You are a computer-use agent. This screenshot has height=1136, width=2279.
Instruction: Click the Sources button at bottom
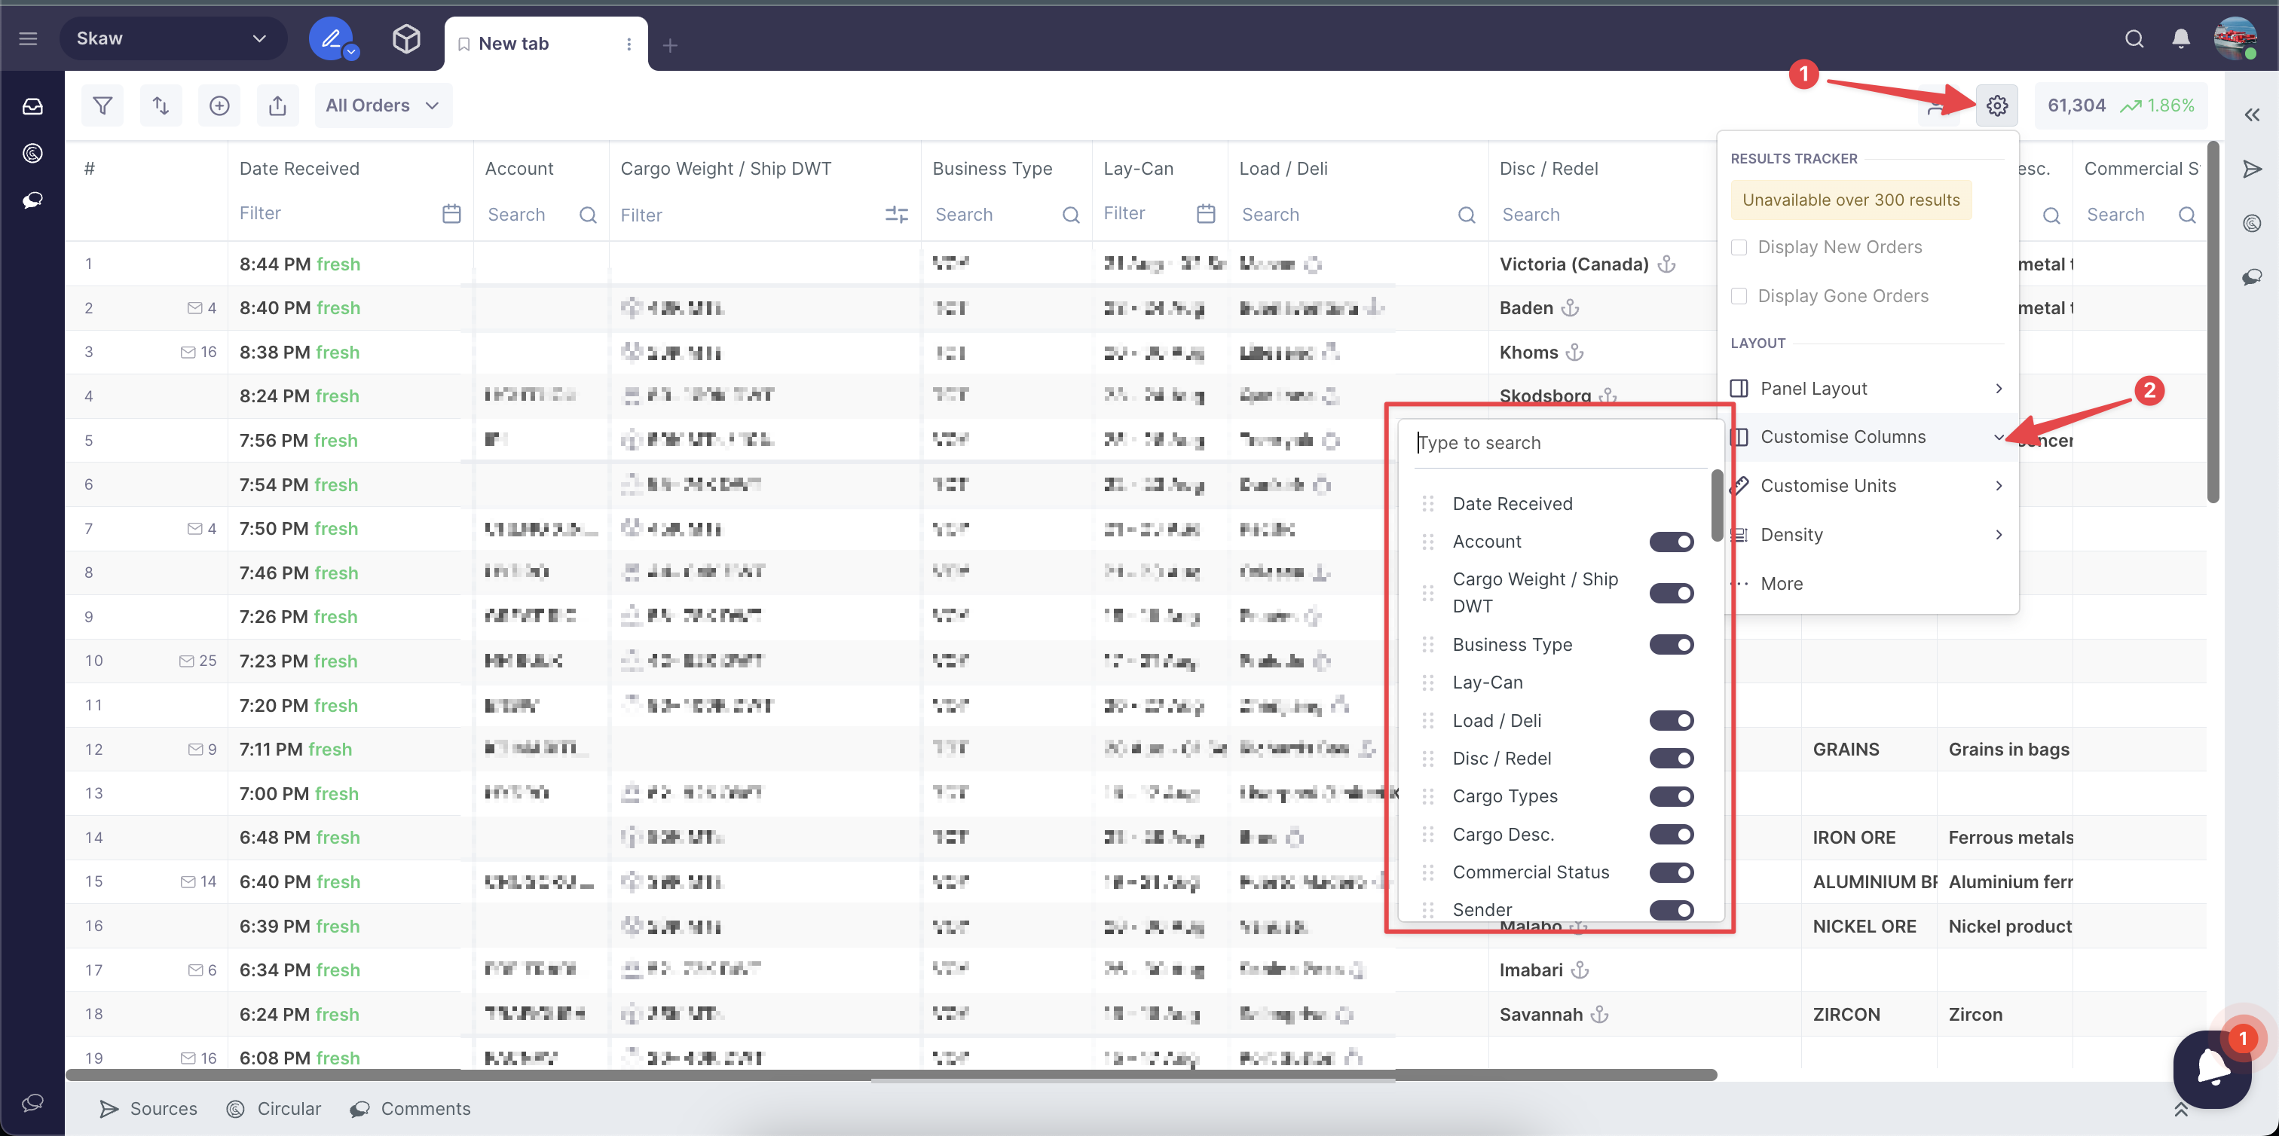[x=148, y=1107]
